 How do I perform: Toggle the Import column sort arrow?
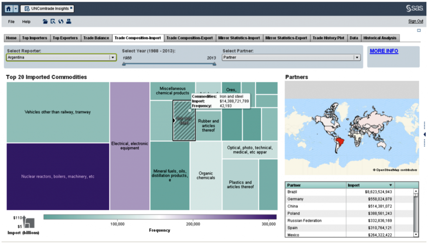391,185
